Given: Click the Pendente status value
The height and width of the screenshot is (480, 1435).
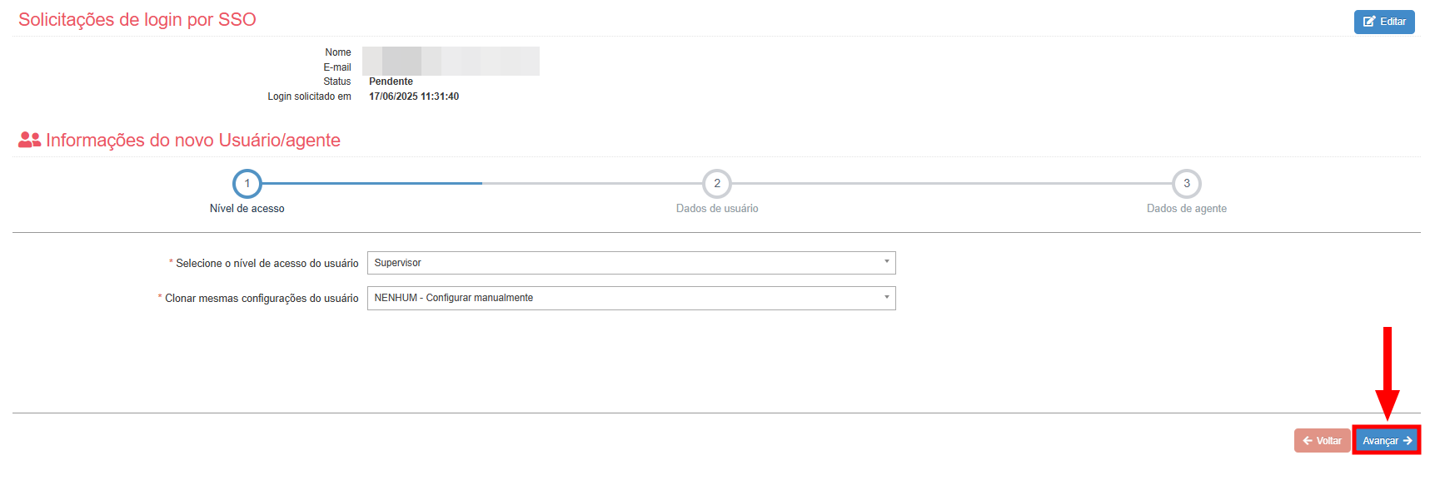Looking at the screenshot, I should pos(391,82).
